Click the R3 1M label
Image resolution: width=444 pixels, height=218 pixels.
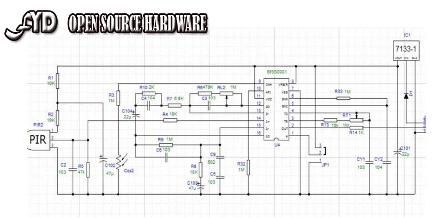pos(111,98)
